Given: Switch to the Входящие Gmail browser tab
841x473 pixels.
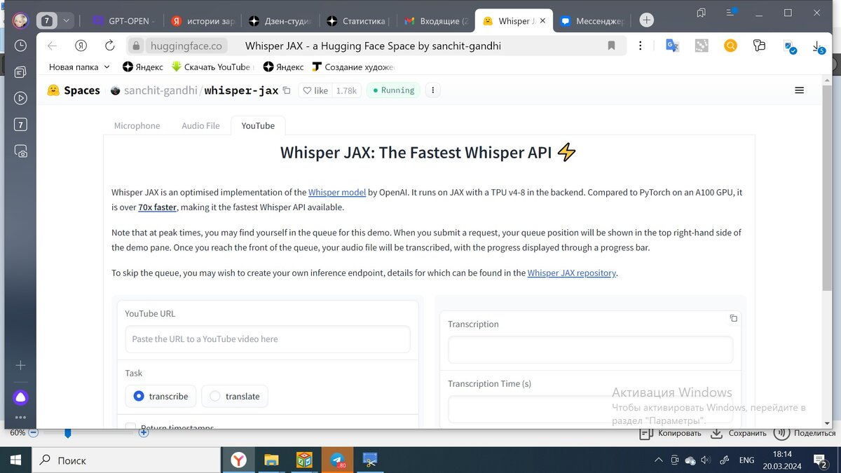Looking at the screenshot, I should coord(437,21).
